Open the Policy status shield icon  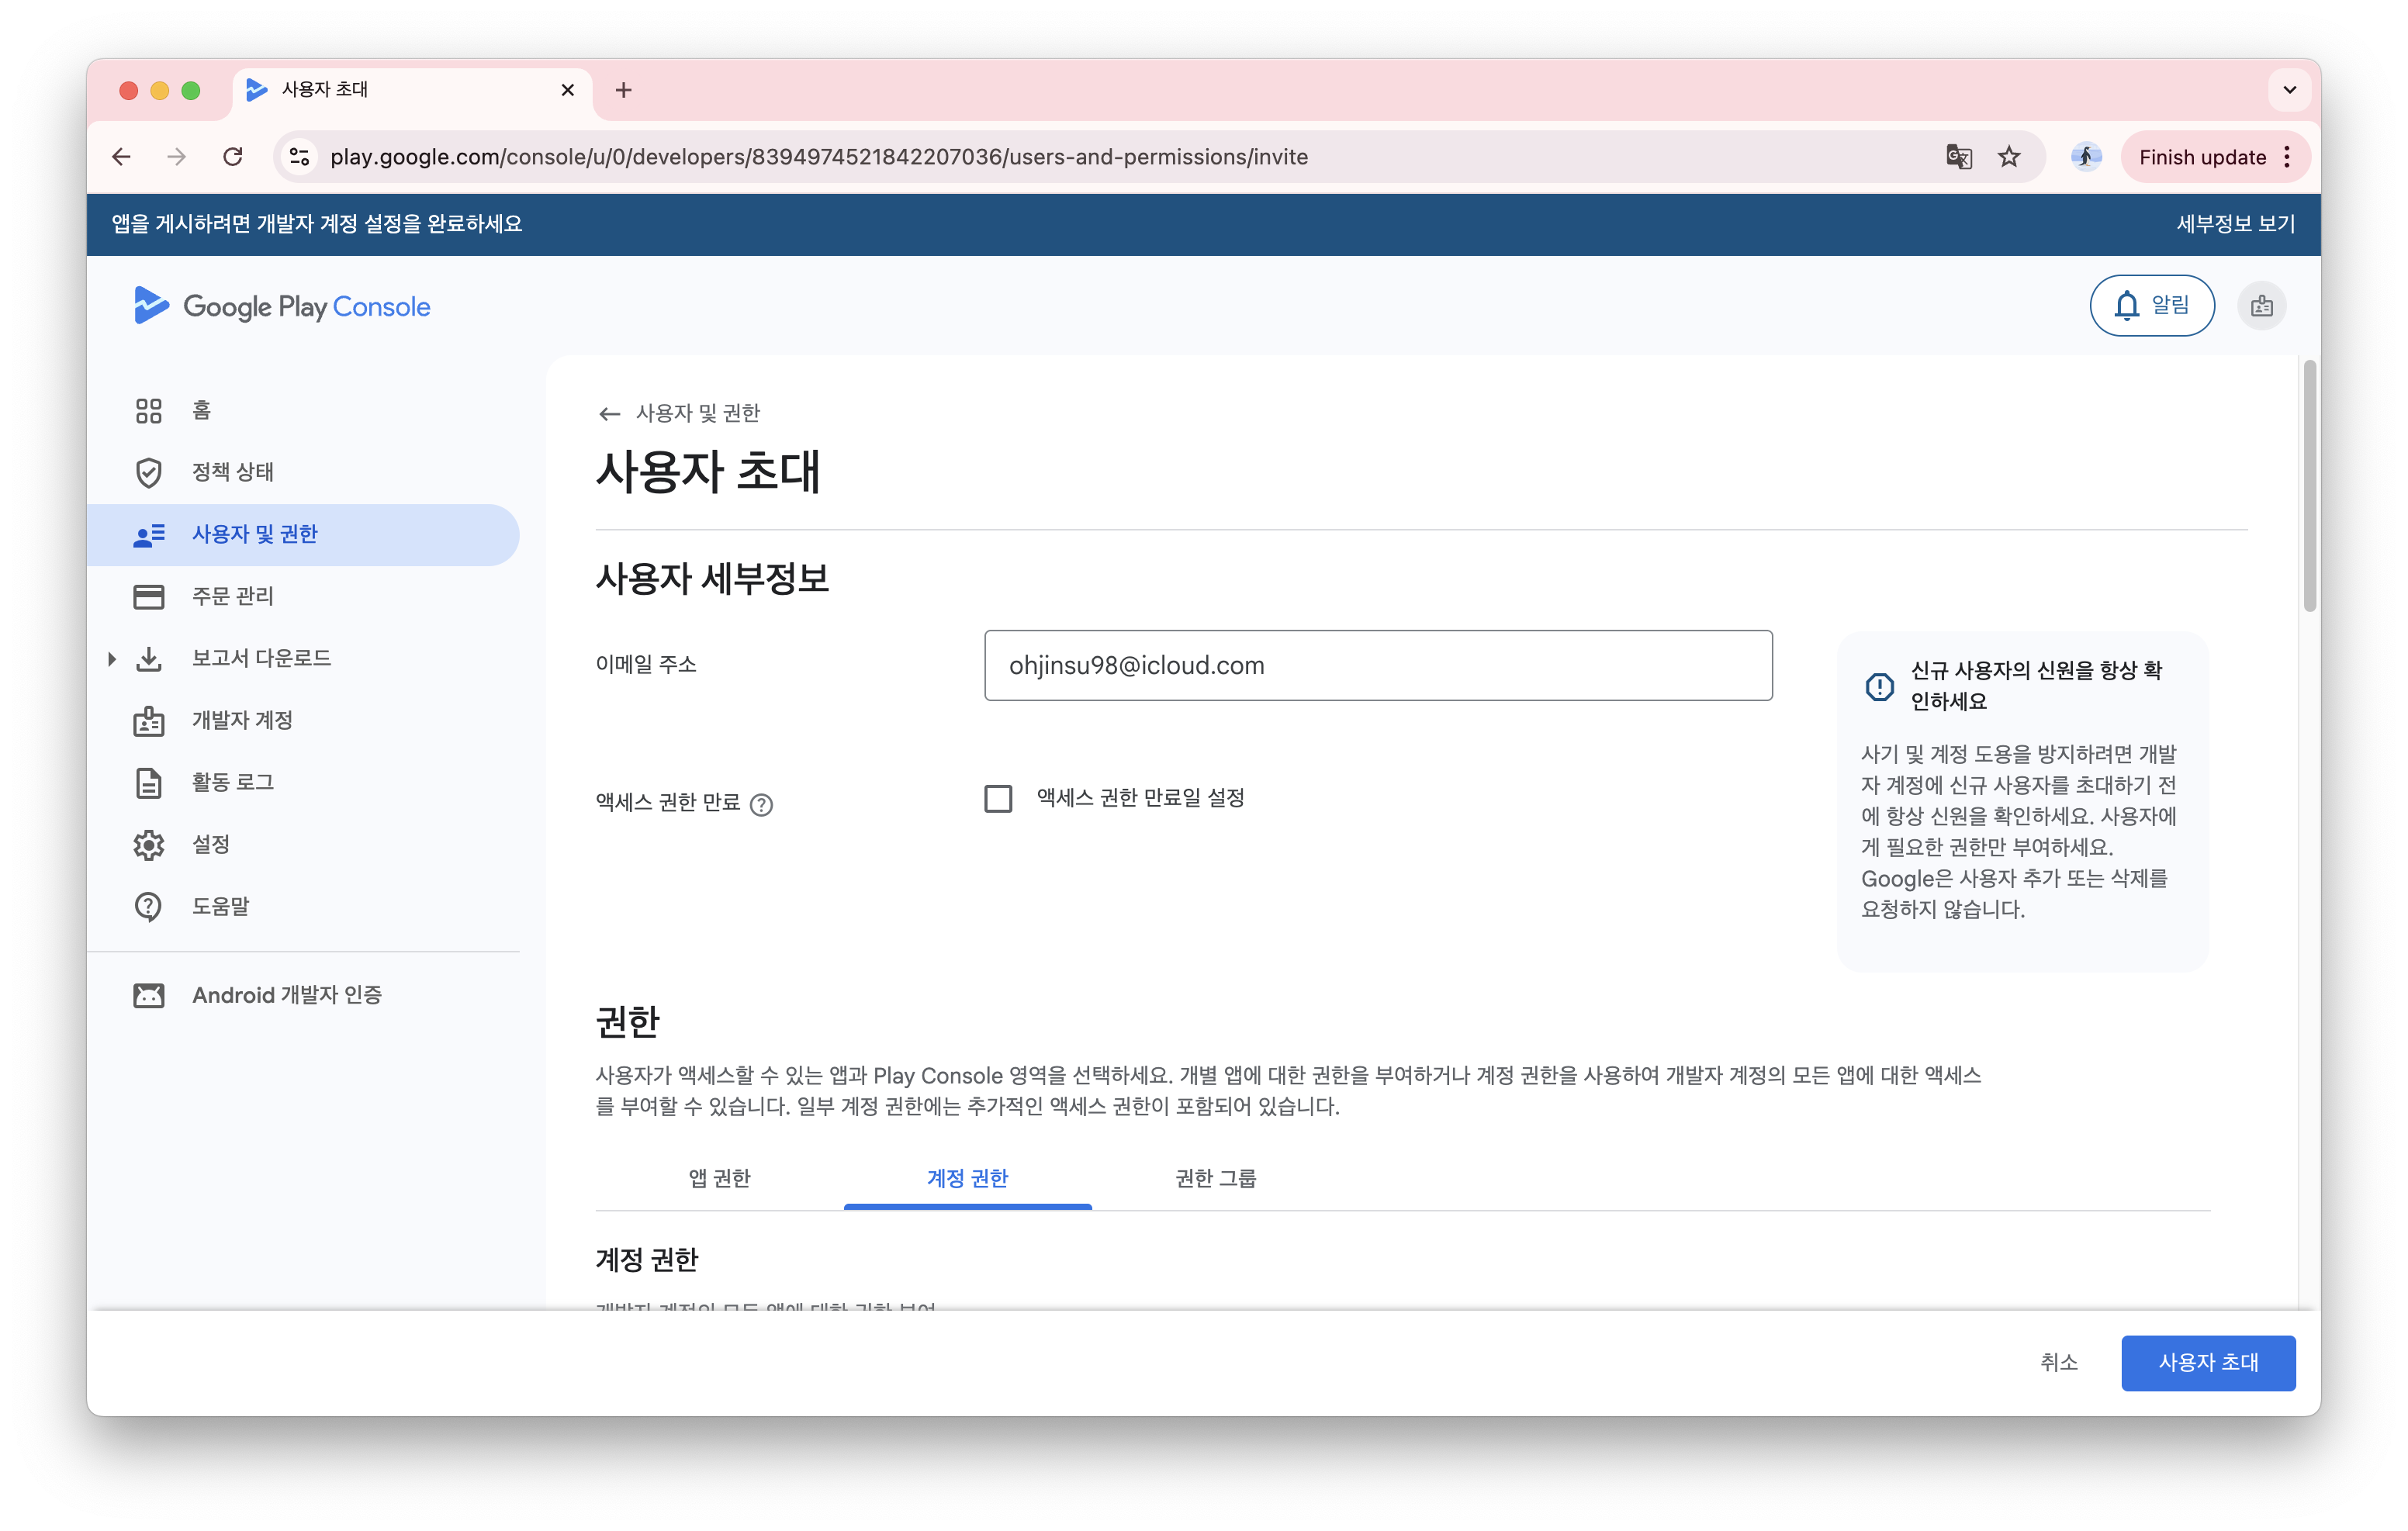148,472
